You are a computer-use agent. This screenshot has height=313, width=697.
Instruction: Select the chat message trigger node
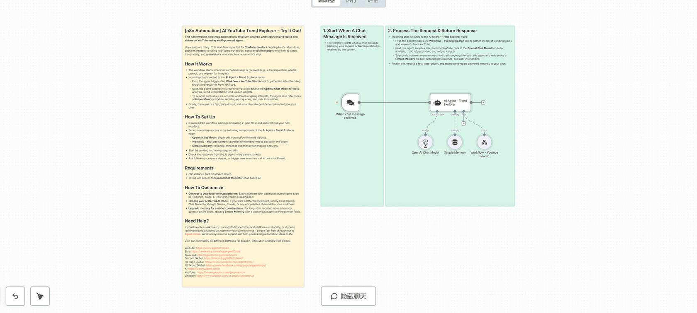(350, 102)
